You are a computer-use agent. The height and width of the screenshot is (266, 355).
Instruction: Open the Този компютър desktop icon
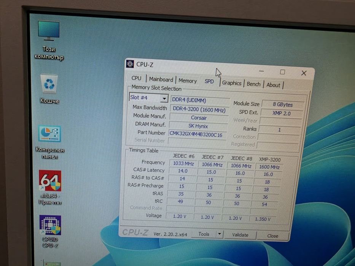tap(49, 41)
